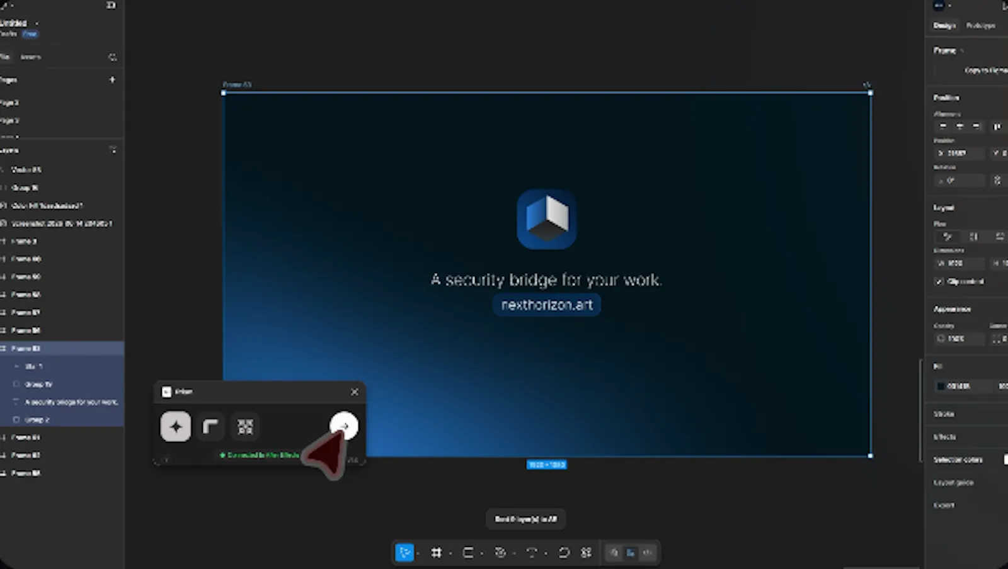The image size is (1008, 569).
Task: Click the plugin logo icon in its title bar
Action: pyautogui.click(x=166, y=392)
